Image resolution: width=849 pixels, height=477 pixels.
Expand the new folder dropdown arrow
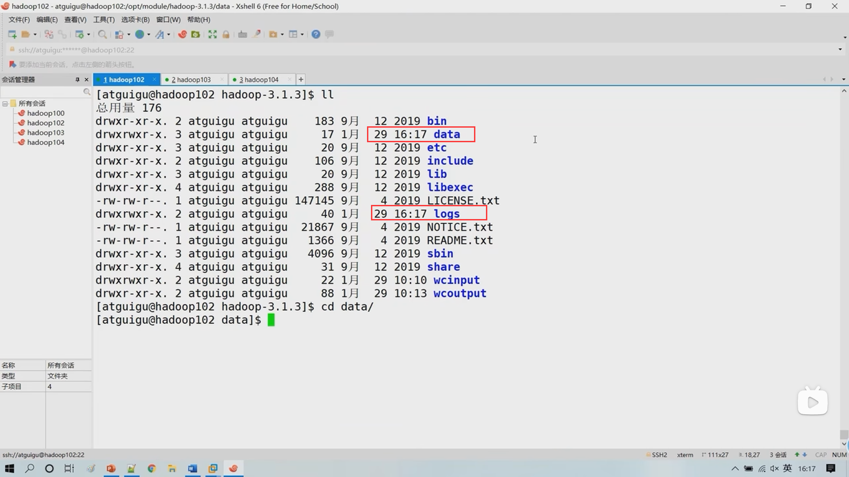tap(282, 34)
